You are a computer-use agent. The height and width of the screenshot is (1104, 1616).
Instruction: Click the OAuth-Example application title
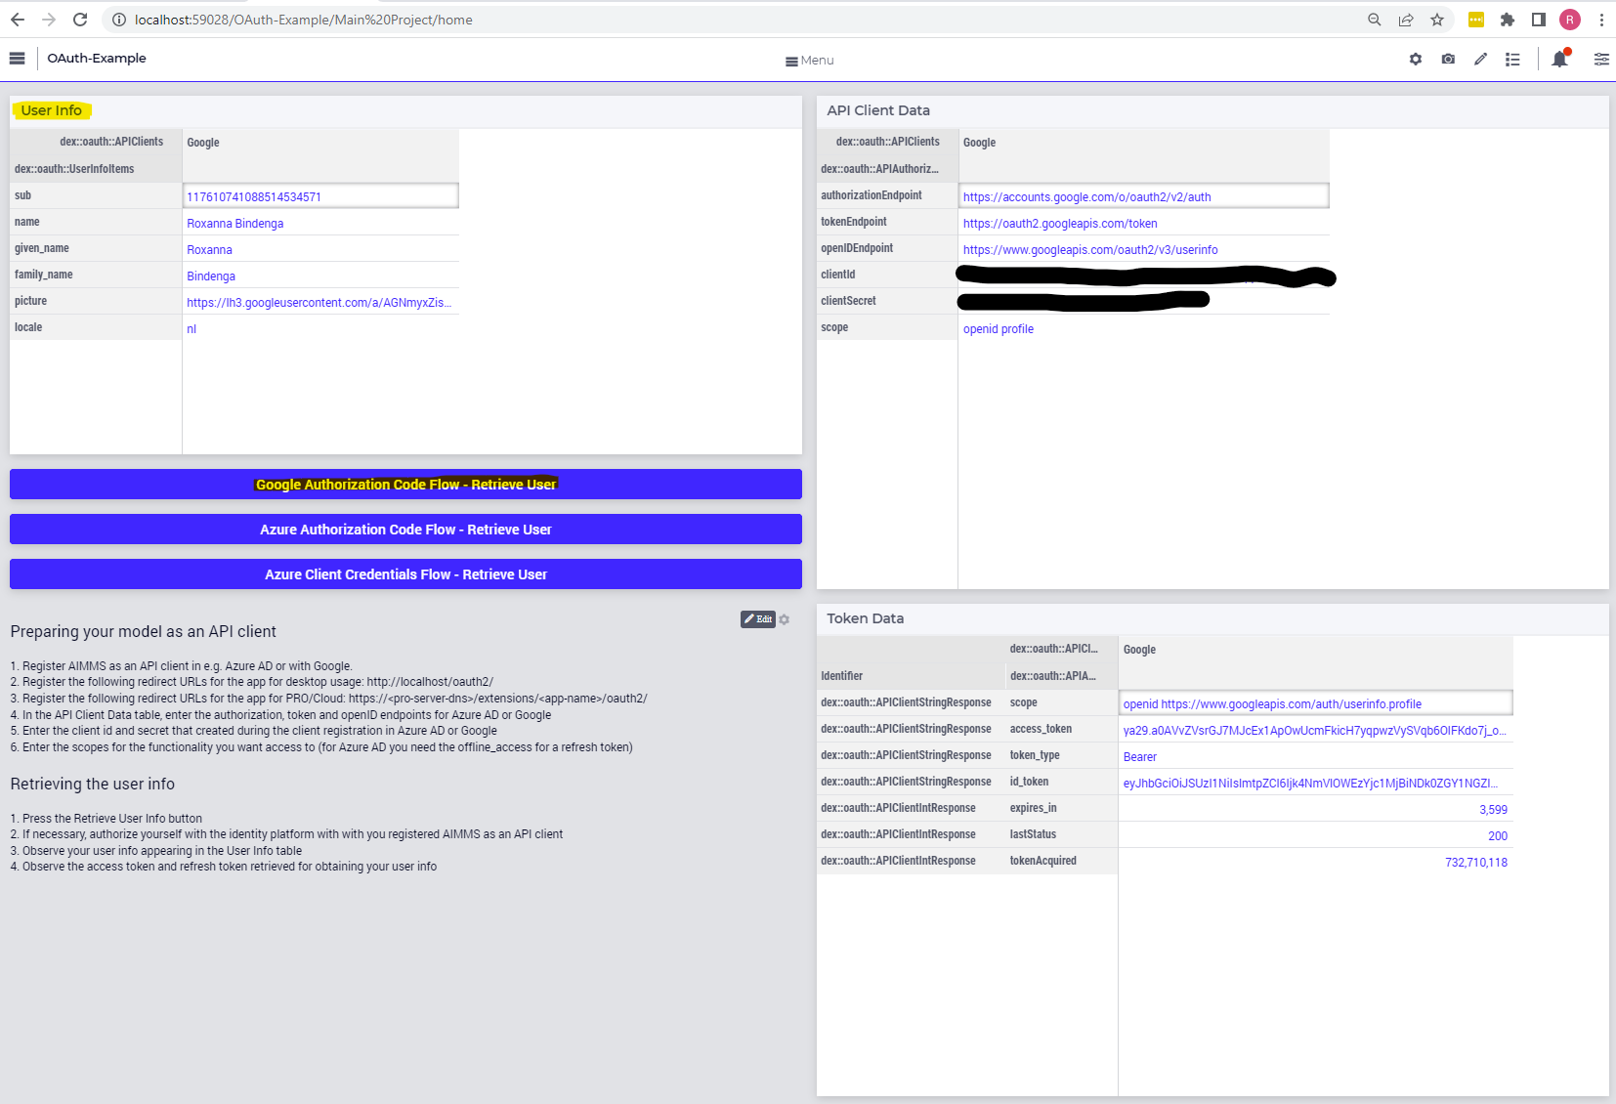[x=97, y=59]
